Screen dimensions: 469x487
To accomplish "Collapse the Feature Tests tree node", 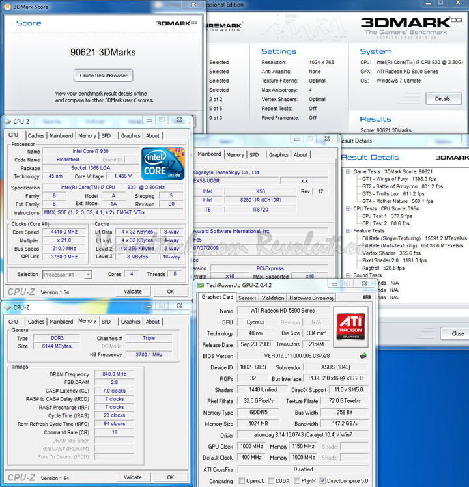I will point(348,230).
